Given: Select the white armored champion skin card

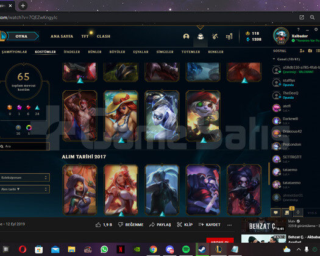Looking at the screenshot, I should coord(162,116).
